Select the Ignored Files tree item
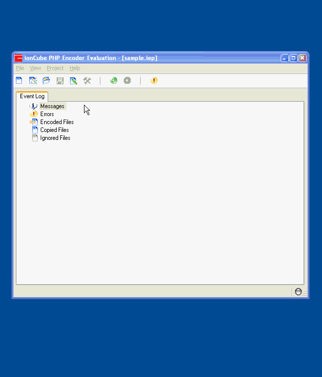This screenshot has width=322, height=377. tap(55, 138)
